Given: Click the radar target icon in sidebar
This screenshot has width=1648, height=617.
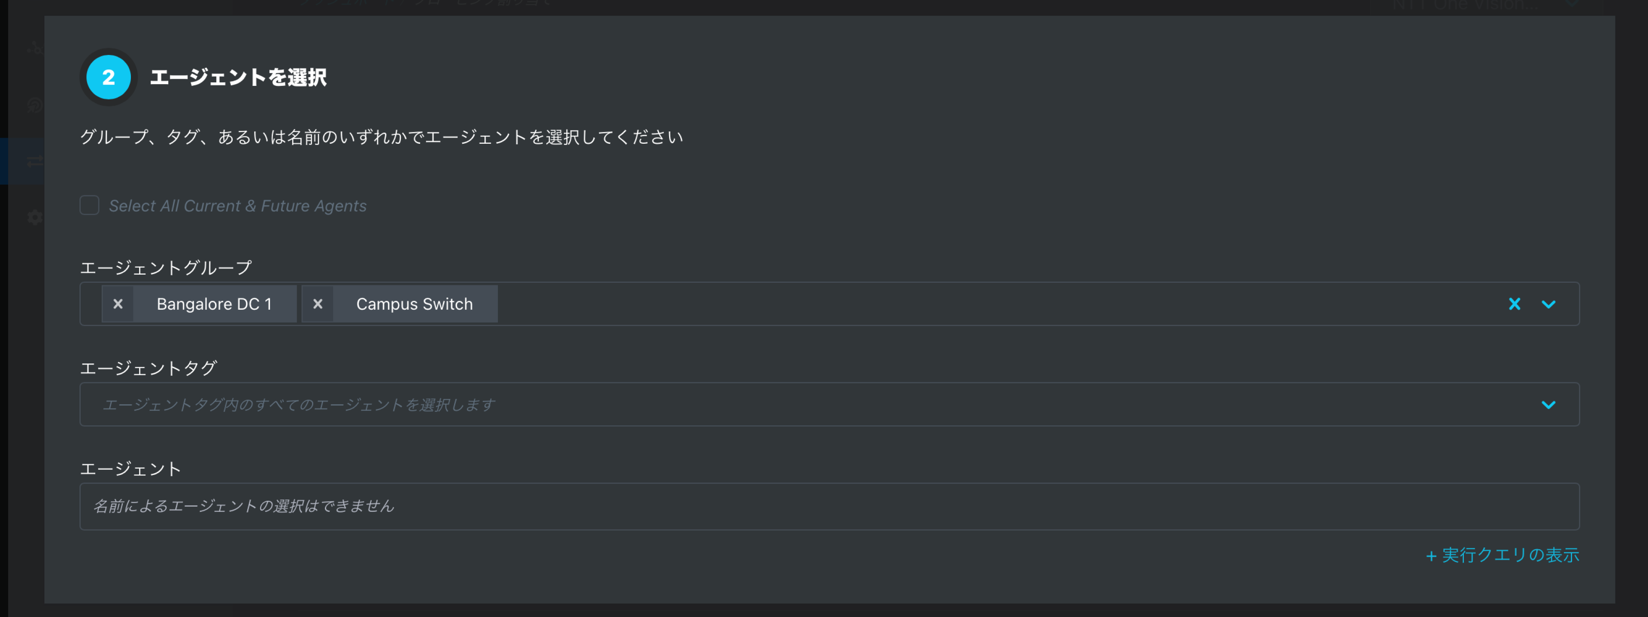Looking at the screenshot, I should (x=34, y=104).
